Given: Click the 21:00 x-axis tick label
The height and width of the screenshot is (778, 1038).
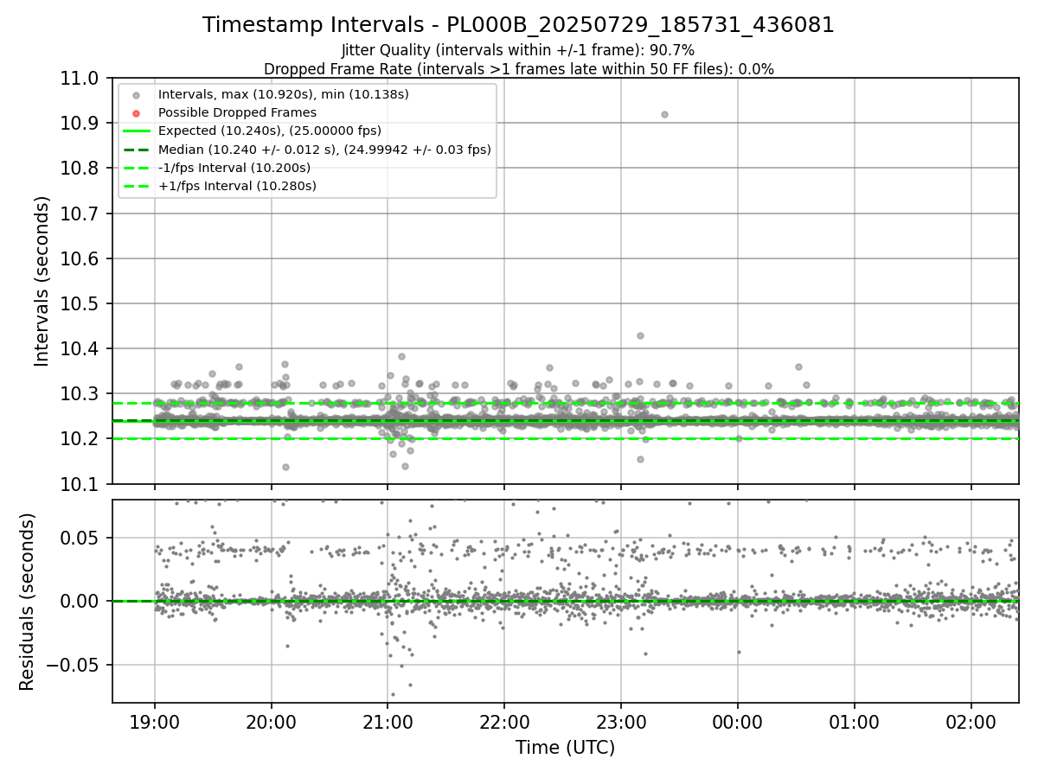Looking at the screenshot, I should (388, 723).
